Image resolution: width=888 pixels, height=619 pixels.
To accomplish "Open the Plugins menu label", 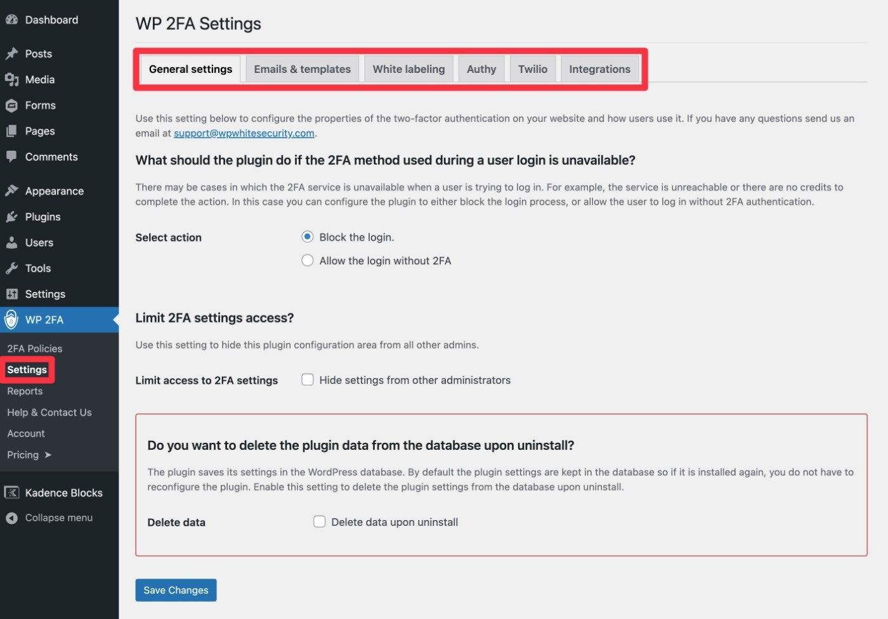I will [43, 217].
